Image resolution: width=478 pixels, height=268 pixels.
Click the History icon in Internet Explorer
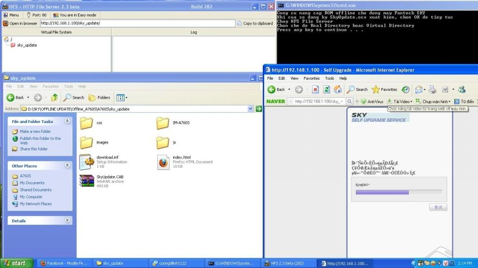406,89
